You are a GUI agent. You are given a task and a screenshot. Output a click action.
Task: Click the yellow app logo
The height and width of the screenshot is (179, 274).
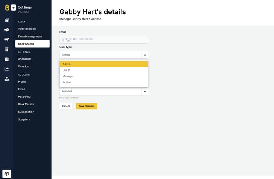pyautogui.click(x=7, y=7)
